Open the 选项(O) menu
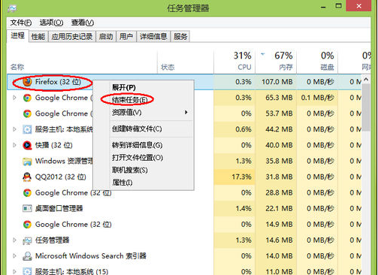The width and height of the screenshot is (378, 275). 51,23
